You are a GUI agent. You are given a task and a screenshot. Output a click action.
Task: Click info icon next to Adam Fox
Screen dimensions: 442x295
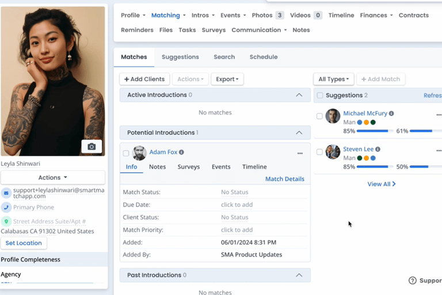tap(181, 152)
